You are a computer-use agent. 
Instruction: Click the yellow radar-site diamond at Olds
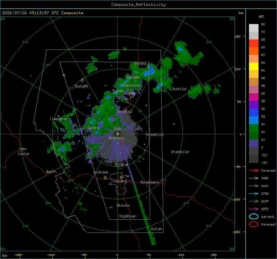(118, 134)
